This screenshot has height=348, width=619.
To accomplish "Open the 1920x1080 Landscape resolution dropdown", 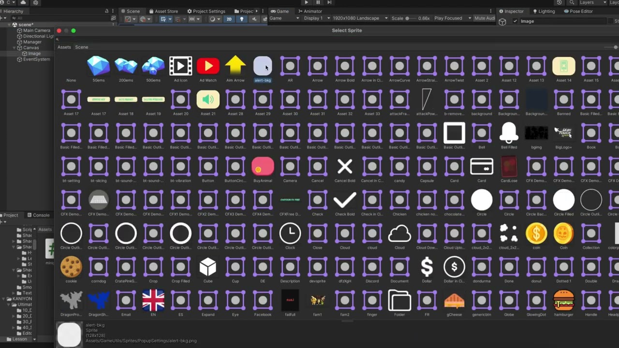I will tap(360, 18).
